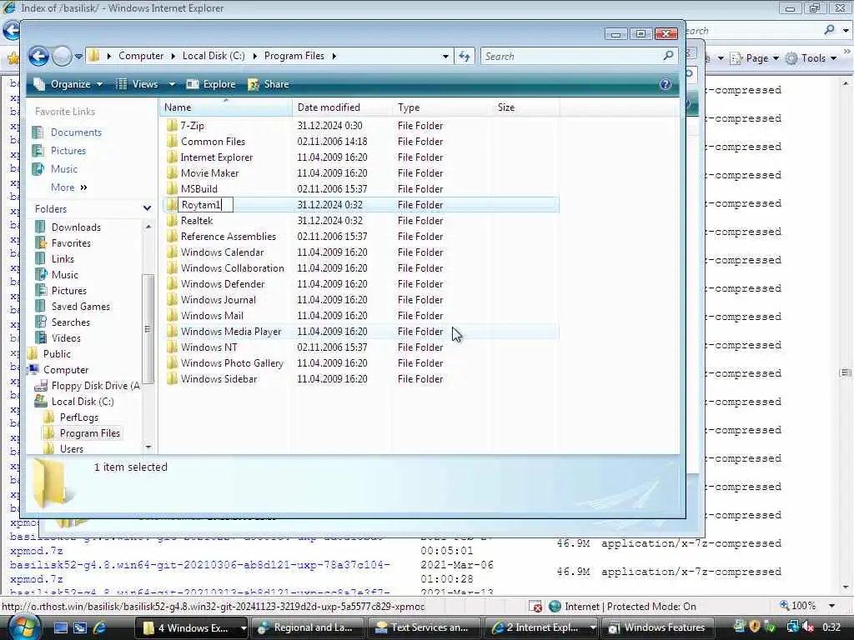This screenshot has height=640, width=854.
Task: Select the Windows Sidebar folder
Action: (x=219, y=378)
